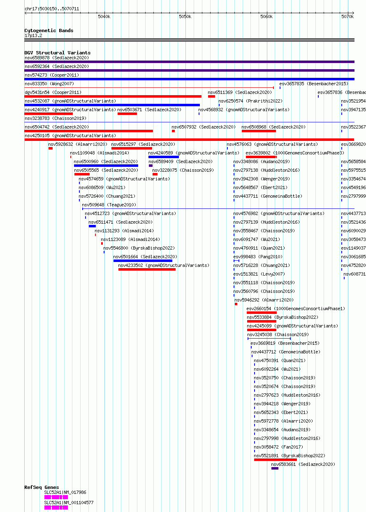Image resolution: width=366 pixels, height=512 pixels.
Task: Select nsv6507932 (Sedlazeck2020) label
Action: 204,127
